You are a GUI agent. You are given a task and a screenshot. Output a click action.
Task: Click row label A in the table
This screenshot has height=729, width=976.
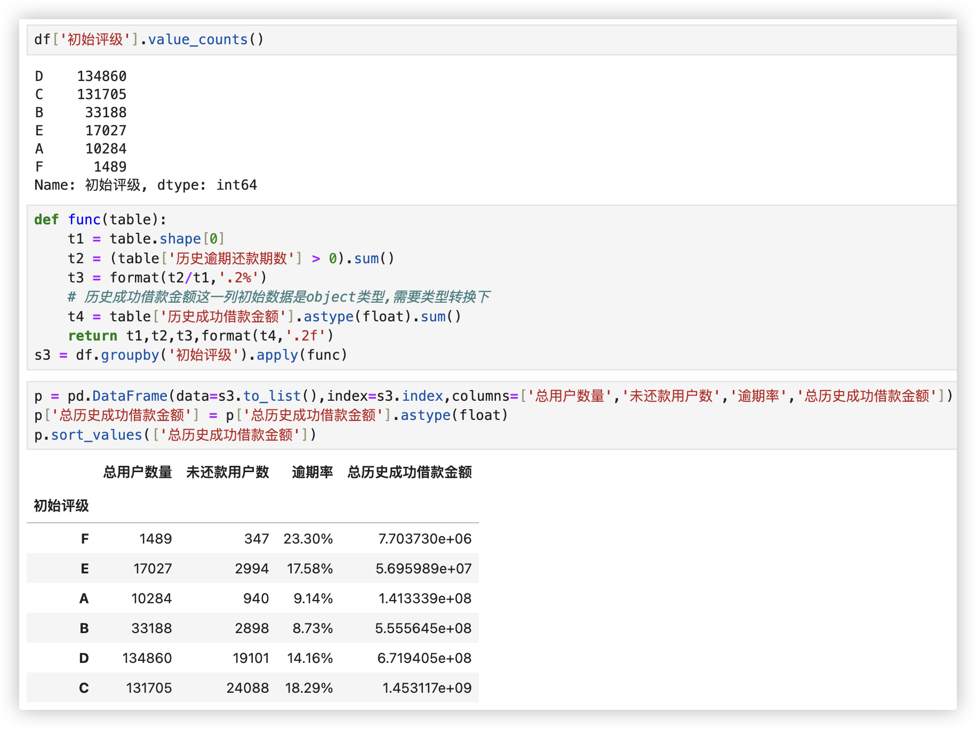[x=84, y=598]
